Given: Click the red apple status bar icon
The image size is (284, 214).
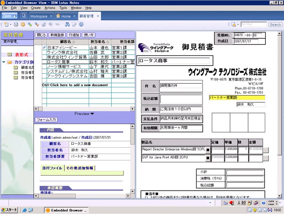Looking at the screenshot, I should coord(231,203).
